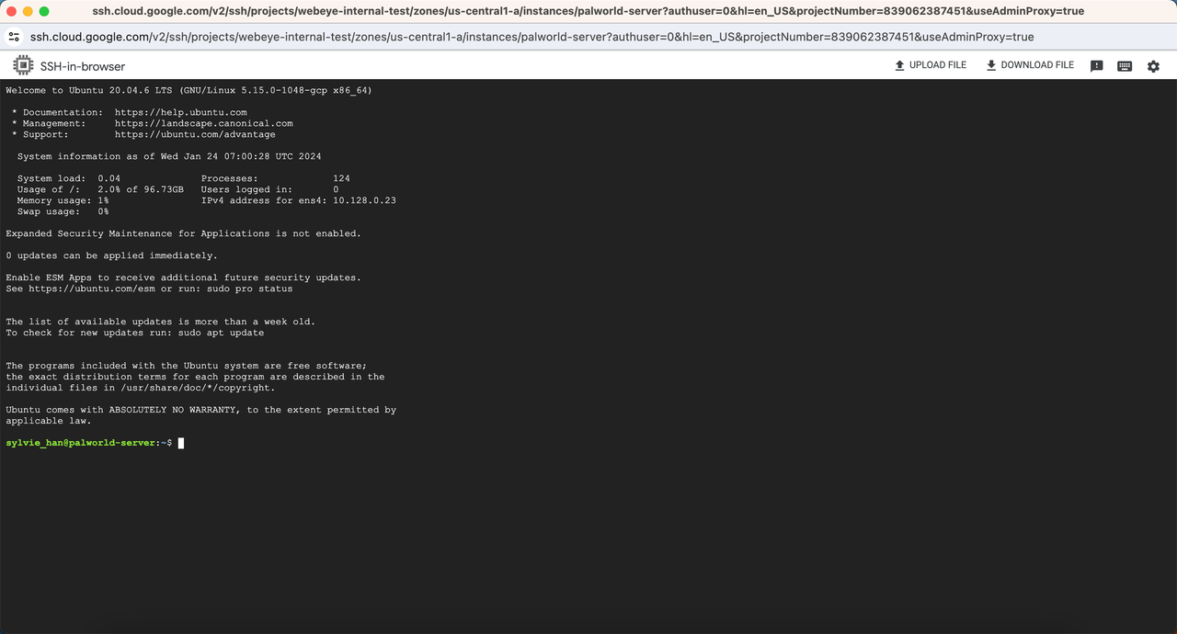This screenshot has height=634, width=1177.
Task: Click the https://landscape.canonical.com management link
Action: [x=203, y=123]
